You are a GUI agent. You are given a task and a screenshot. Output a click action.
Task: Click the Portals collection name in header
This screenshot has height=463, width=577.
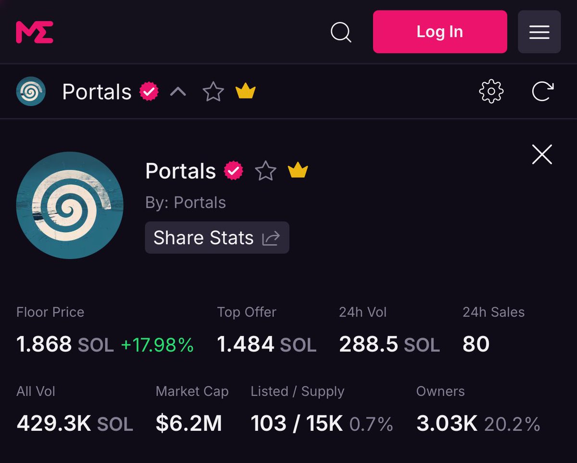click(97, 92)
